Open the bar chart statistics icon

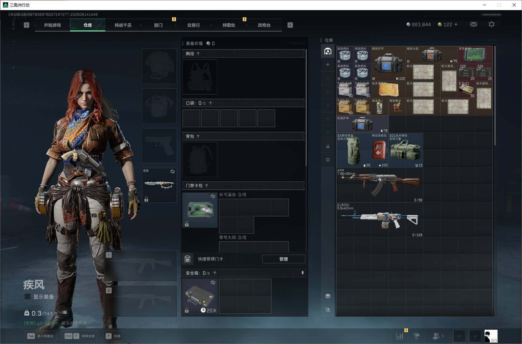399,336
